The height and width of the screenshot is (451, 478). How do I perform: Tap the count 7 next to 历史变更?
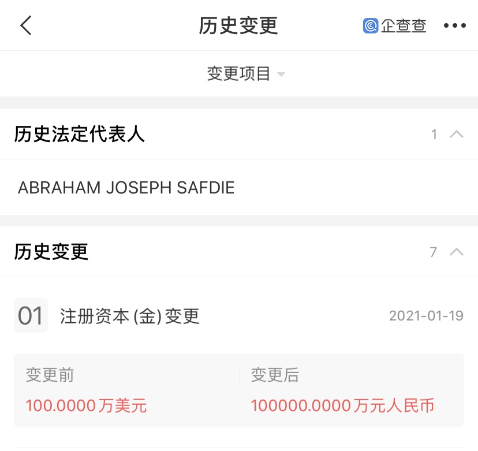[433, 252]
